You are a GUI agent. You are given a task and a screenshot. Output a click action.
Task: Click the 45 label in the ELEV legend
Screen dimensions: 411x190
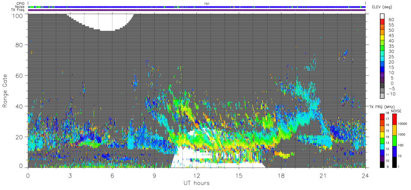click(x=391, y=36)
